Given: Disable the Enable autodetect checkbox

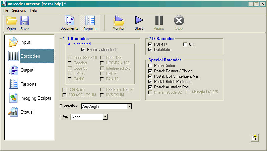Looking at the screenshot, I should pos(83,50).
